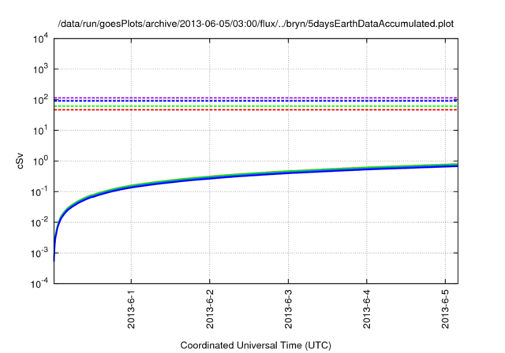Click the 10^-4 y-axis tick label

coord(39,283)
